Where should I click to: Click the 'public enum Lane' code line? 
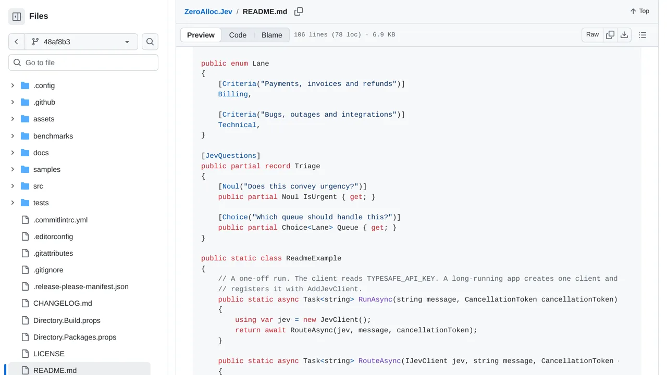235,64
